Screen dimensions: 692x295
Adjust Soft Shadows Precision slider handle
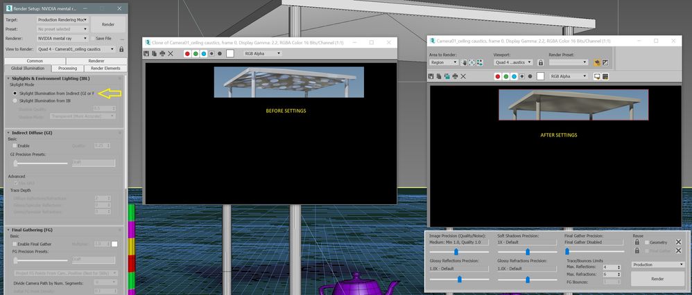pos(528,251)
